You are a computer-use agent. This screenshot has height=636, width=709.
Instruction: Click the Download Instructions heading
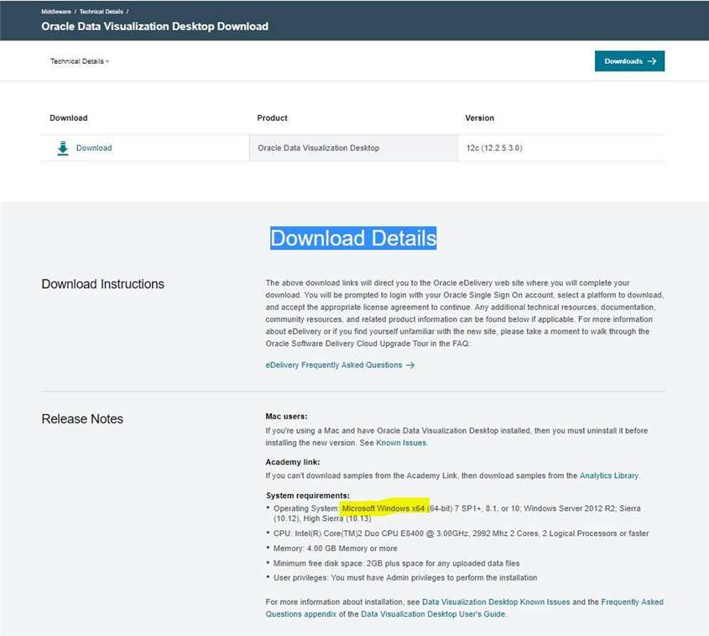[x=102, y=284]
